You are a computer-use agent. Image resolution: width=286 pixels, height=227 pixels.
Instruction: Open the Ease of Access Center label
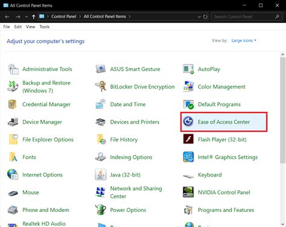[224, 122]
